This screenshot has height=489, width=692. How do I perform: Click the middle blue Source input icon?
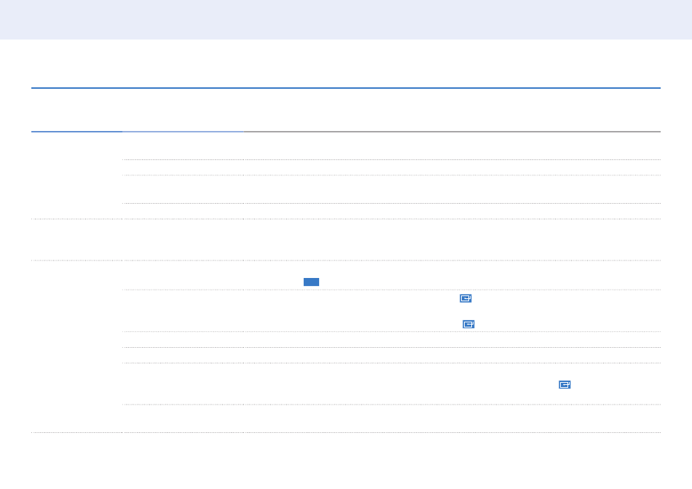tap(468, 324)
